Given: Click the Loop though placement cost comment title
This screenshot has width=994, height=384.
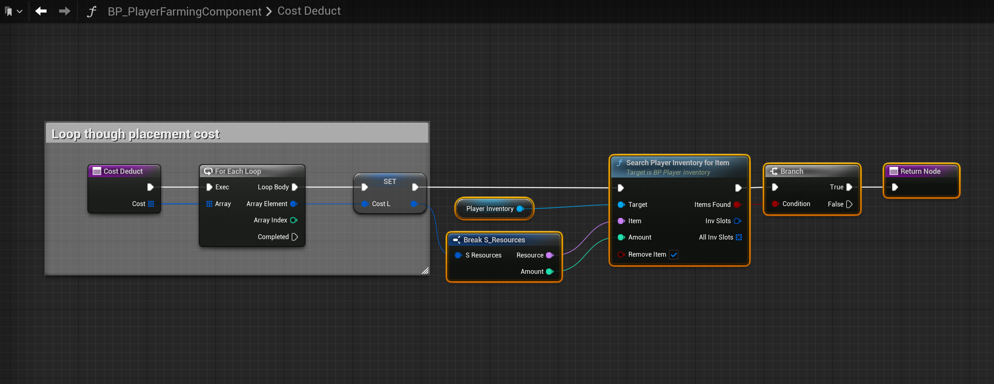Looking at the screenshot, I should pos(135,134).
